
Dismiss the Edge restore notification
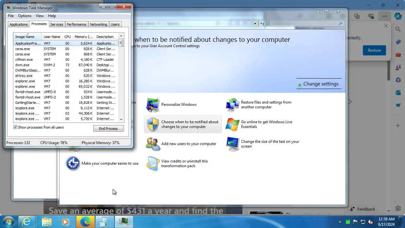pos(386,26)
